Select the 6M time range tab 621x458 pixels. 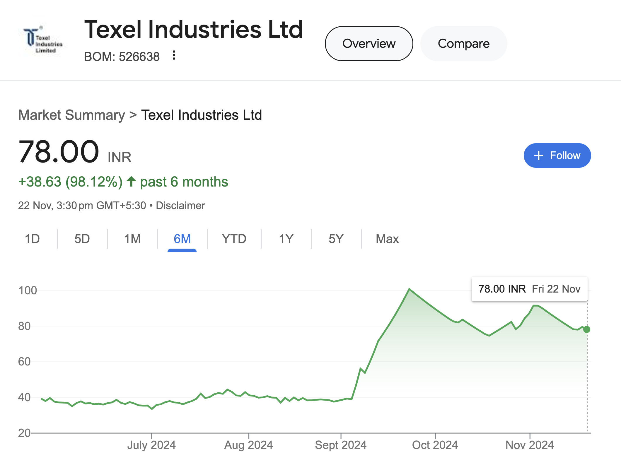tap(182, 239)
